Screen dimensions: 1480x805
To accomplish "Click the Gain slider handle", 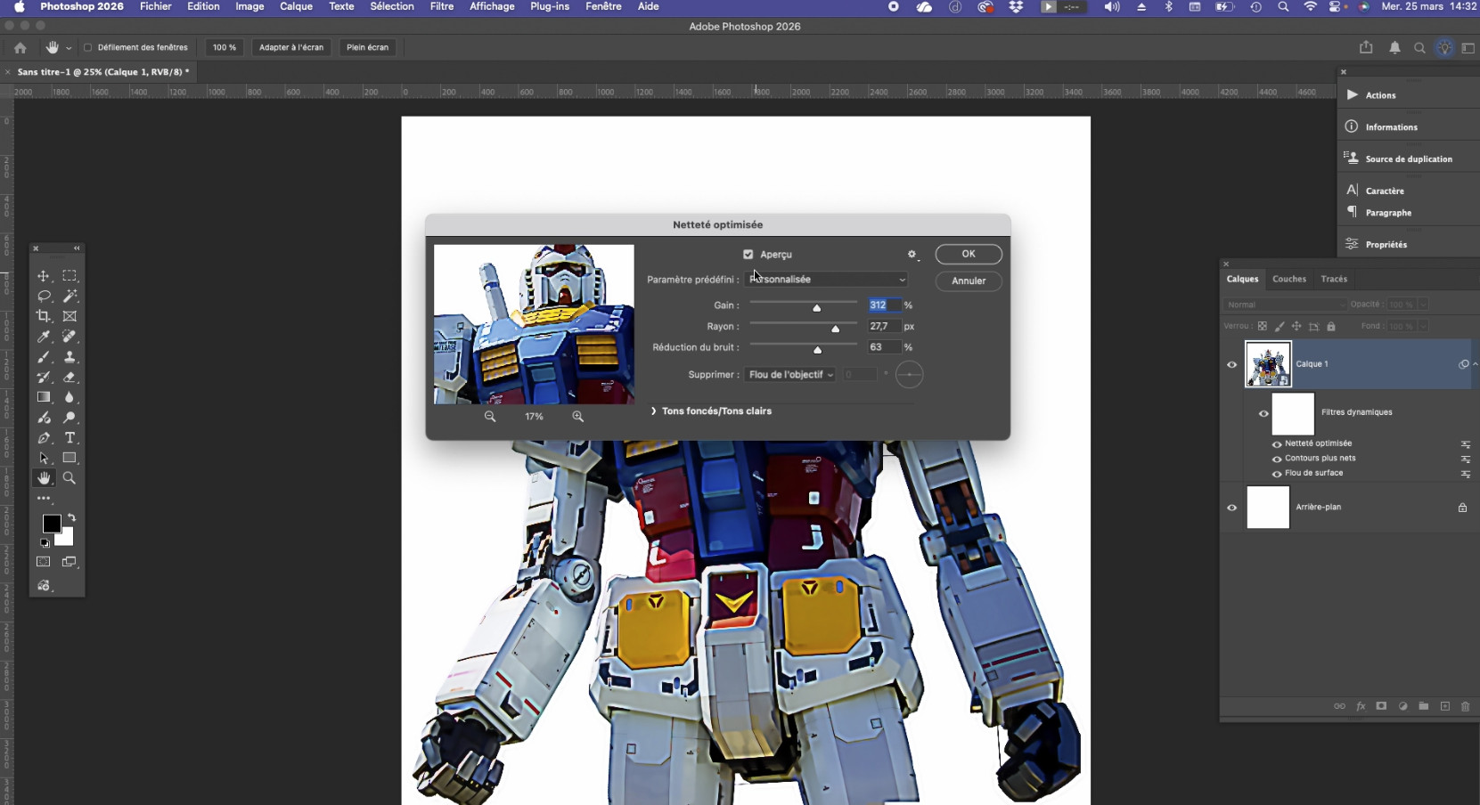I will point(816,307).
